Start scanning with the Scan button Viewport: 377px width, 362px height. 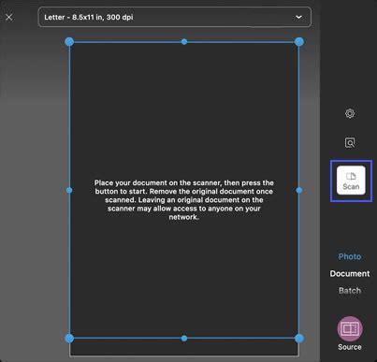[x=351, y=181]
